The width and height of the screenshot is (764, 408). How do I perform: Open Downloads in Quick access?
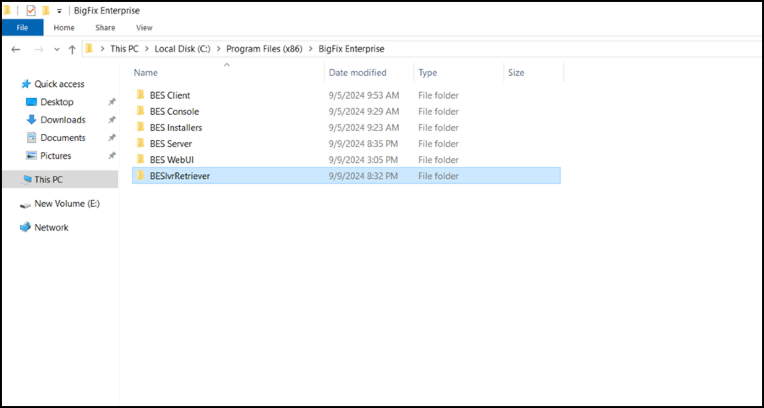coord(63,120)
